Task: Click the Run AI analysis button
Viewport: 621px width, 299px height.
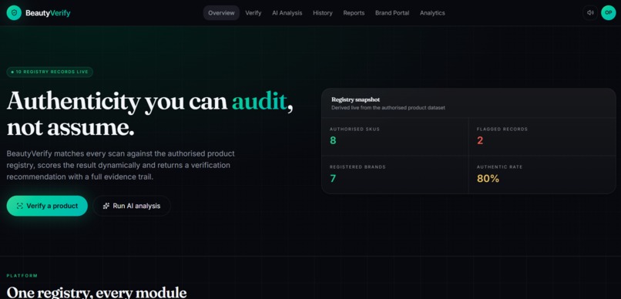Action: 132,206
